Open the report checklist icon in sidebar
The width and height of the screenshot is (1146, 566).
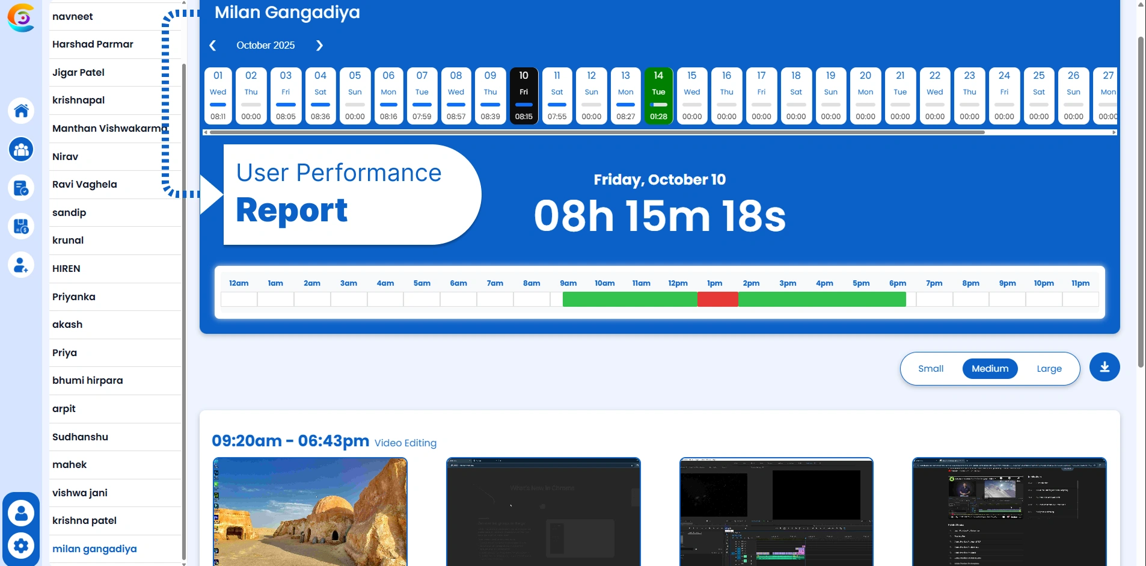pos(21,188)
